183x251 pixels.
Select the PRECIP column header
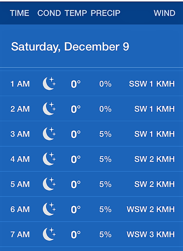pos(105,13)
